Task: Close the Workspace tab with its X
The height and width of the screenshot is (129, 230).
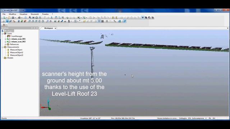Action: [x=55, y=28]
